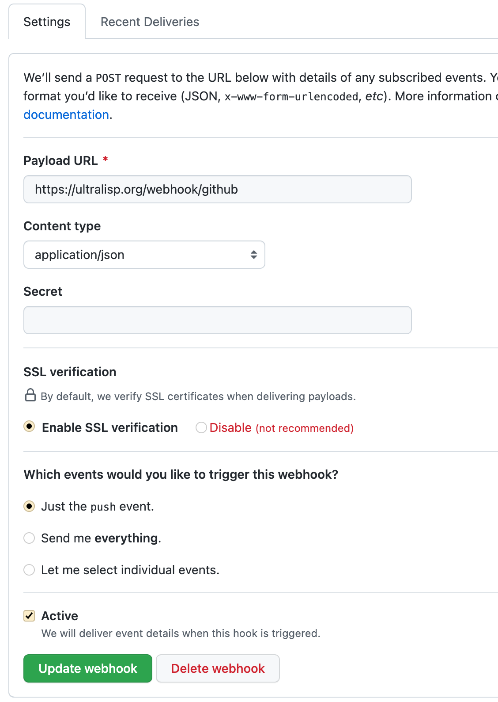Open the documentation link
This screenshot has height=702, width=498.
point(66,114)
